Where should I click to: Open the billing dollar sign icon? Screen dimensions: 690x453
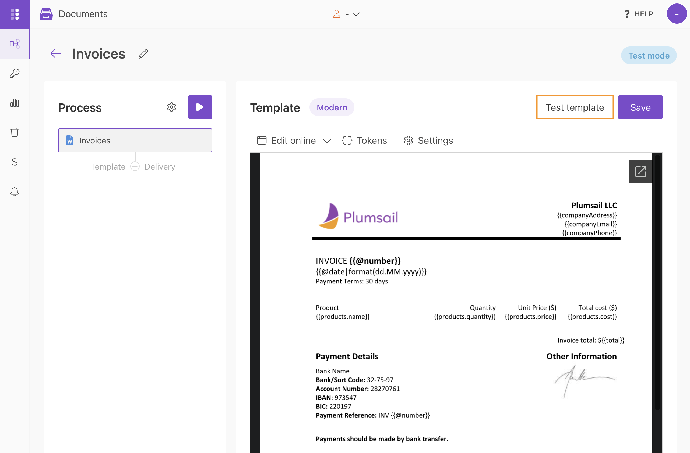tap(15, 162)
